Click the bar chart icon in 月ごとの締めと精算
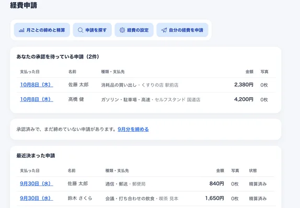Image resolution: width=300 pixels, height=208 pixels. (21, 30)
